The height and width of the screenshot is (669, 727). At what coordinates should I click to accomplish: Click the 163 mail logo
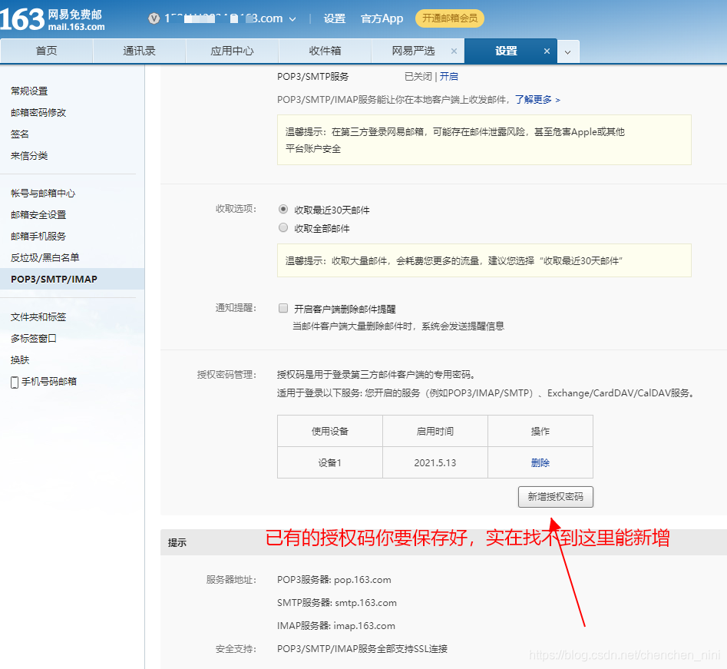52,19
